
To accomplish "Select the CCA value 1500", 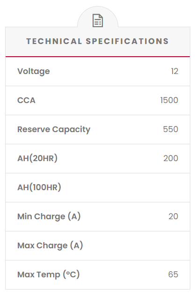I will (169, 100).
